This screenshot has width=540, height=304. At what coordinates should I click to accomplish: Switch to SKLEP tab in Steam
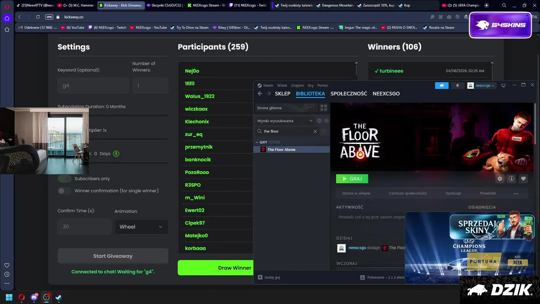(x=283, y=94)
